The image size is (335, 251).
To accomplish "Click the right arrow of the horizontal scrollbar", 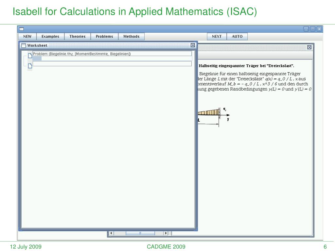I will click(166, 233).
